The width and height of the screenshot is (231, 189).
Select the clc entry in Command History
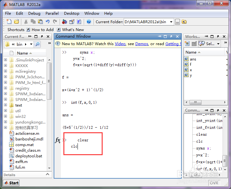(199, 141)
